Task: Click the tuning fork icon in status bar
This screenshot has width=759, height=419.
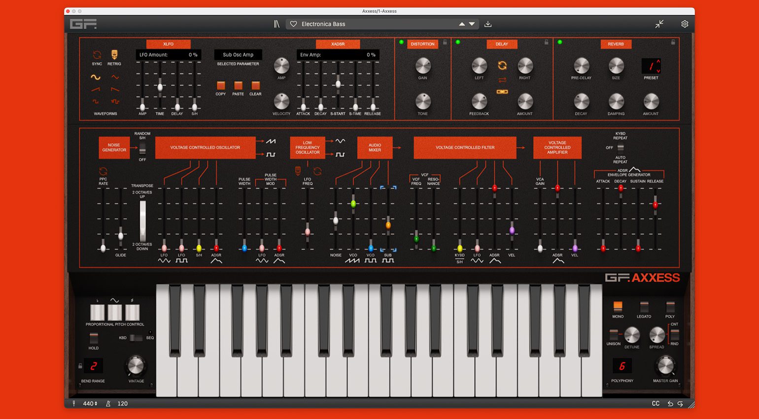Action: click(74, 403)
